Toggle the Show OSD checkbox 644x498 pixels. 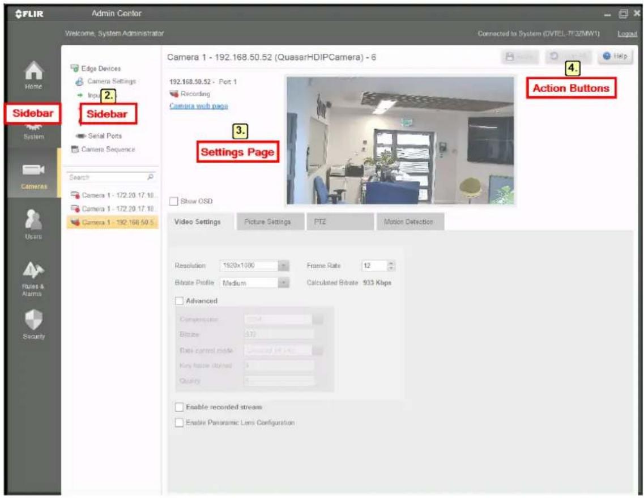point(174,201)
